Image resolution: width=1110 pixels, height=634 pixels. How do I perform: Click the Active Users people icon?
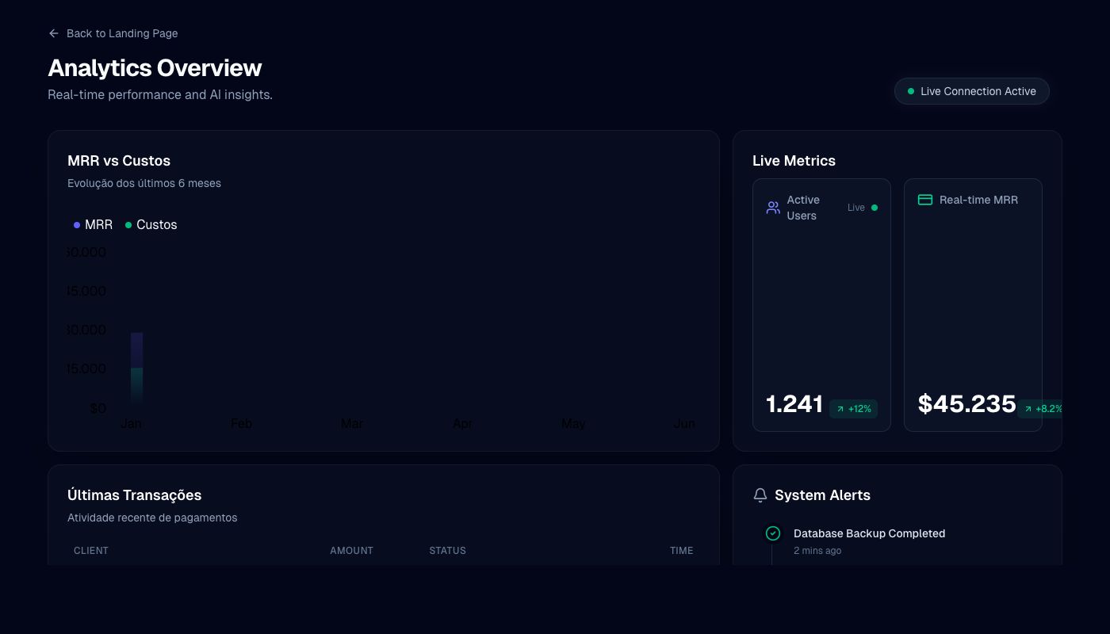pos(773,208)
